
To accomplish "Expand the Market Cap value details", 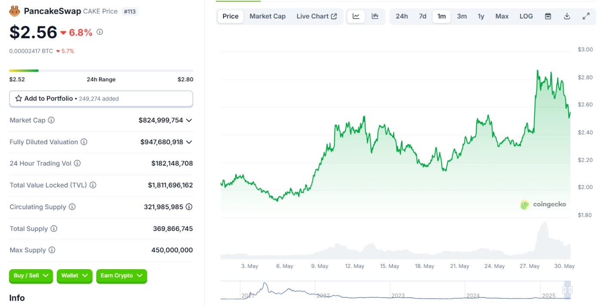I will pos(189,120).
